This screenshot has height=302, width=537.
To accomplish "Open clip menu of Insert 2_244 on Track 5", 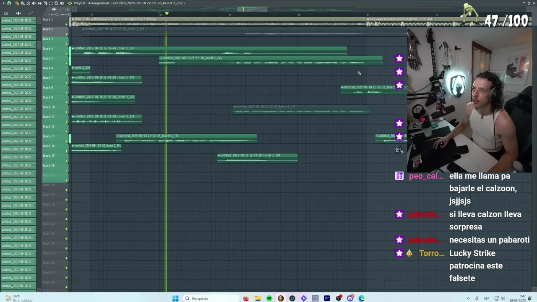I will [x=161, y=58].
